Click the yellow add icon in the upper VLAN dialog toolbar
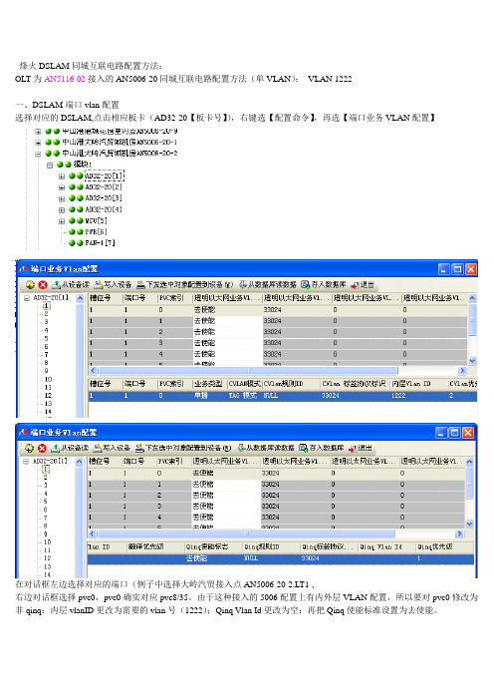Image resolution: width=494 pixels, height=700 pixels. (x=30, y=284)
